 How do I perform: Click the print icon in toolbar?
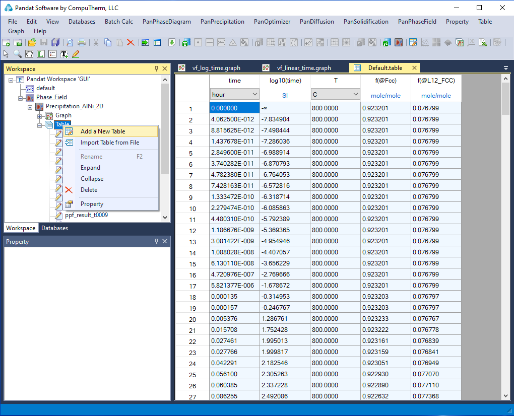pyautogui.click(x=81, y=43)
